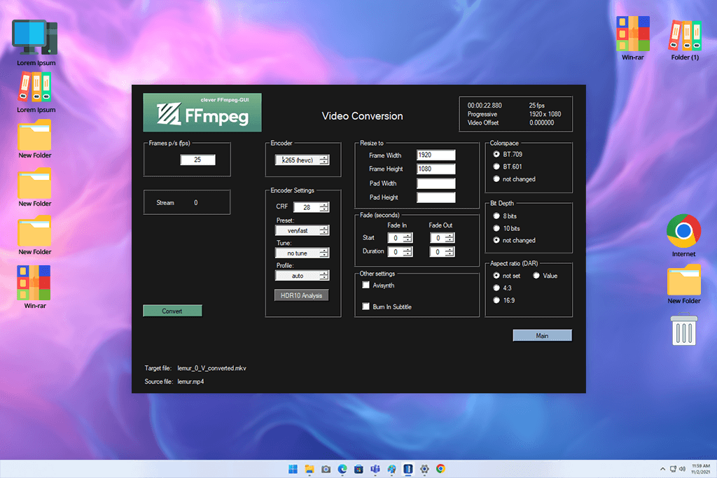Image resolution: width=717 pixels, height=478 pixels.
Task: Select colorspace not changed
Action: pos(496,179)
